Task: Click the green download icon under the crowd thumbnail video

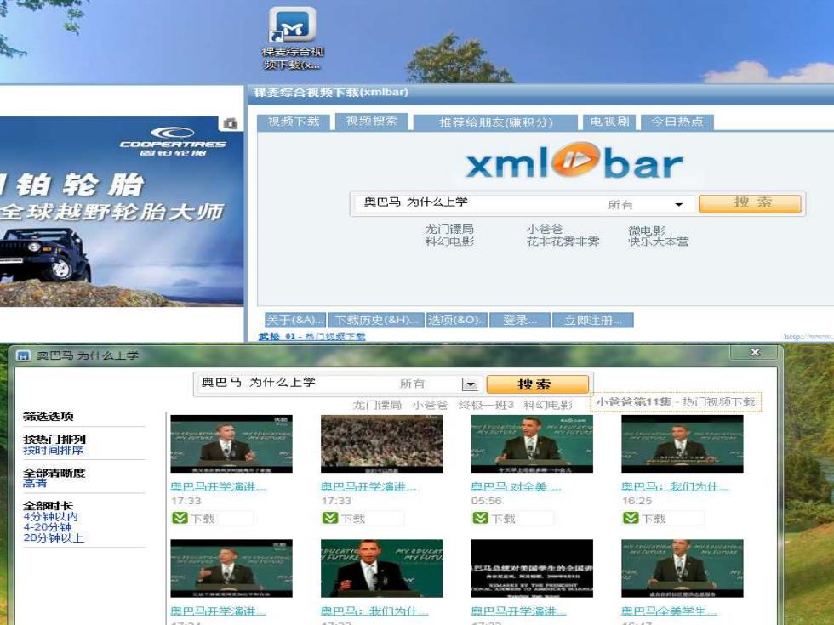Action: tap(330, 518)
